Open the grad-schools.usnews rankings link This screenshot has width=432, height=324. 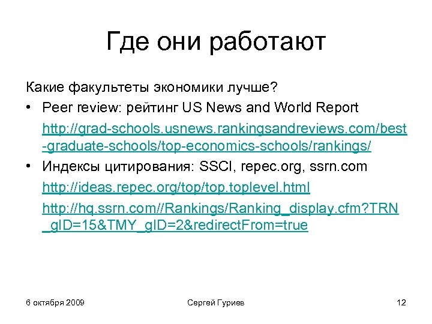click(224, 137)
